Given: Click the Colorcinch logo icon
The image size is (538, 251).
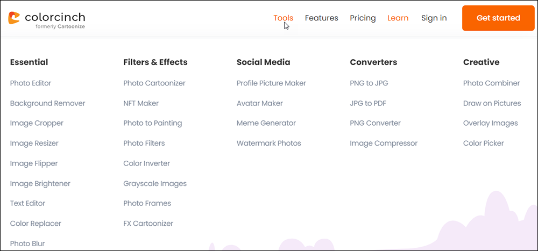Looking at the screenshot, I should click(14, 18).
